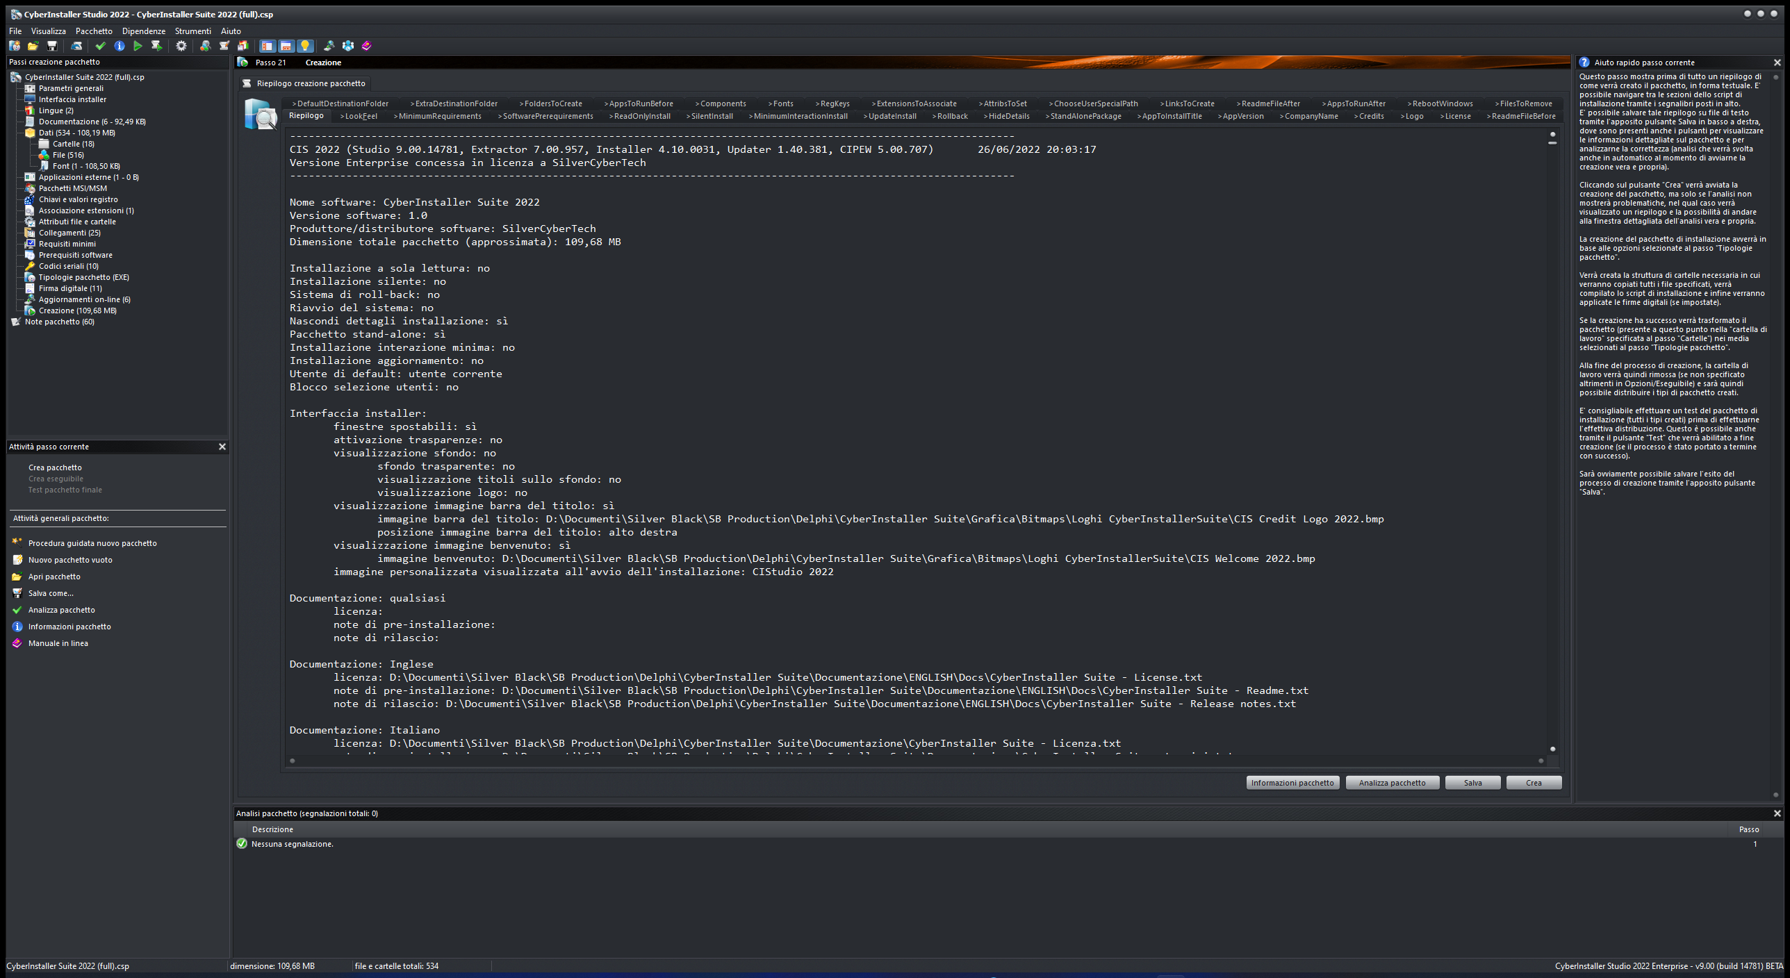Click the magnifier dependencies search toolbar icon
1790x978 pixels.
pos(205,46)
